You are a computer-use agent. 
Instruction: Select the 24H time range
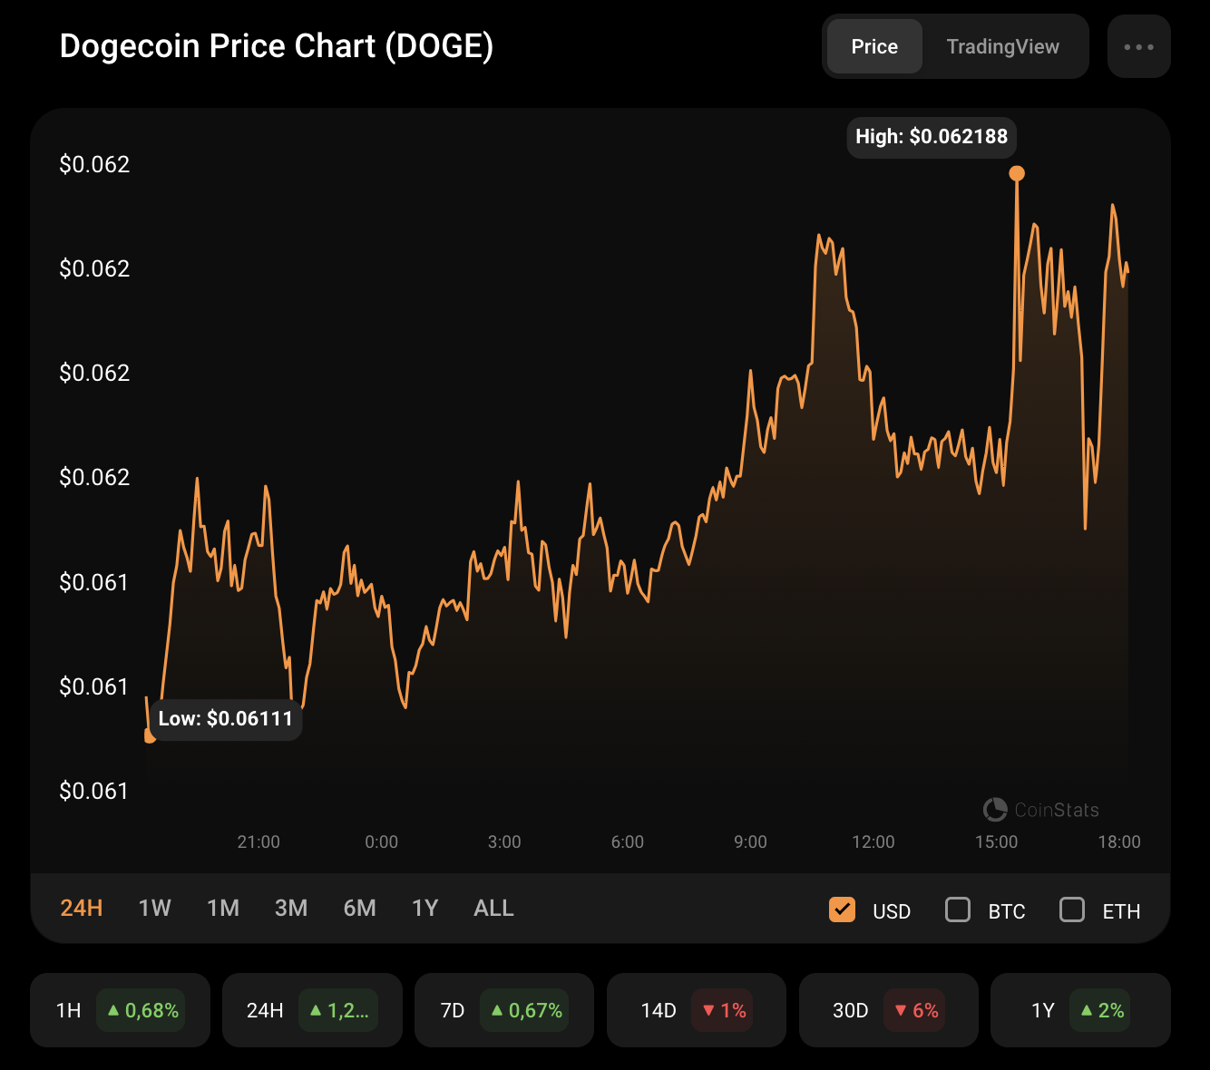tap(82, 908)
